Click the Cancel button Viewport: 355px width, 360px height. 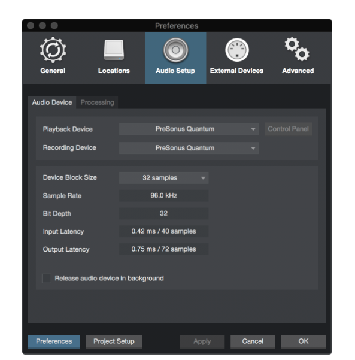point(253,341)
